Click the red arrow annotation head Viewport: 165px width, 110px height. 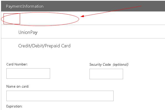tap(82, 17)
